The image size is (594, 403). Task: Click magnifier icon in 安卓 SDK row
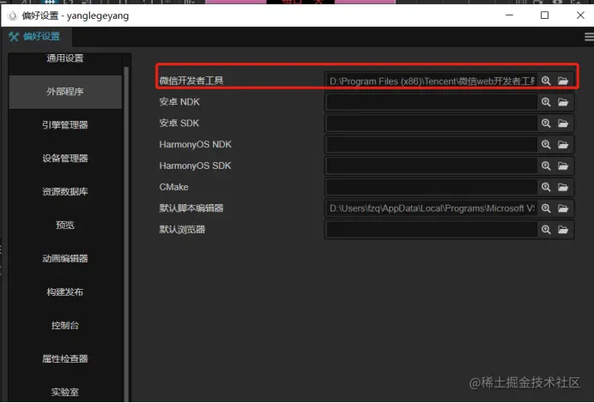coord(546,123)
